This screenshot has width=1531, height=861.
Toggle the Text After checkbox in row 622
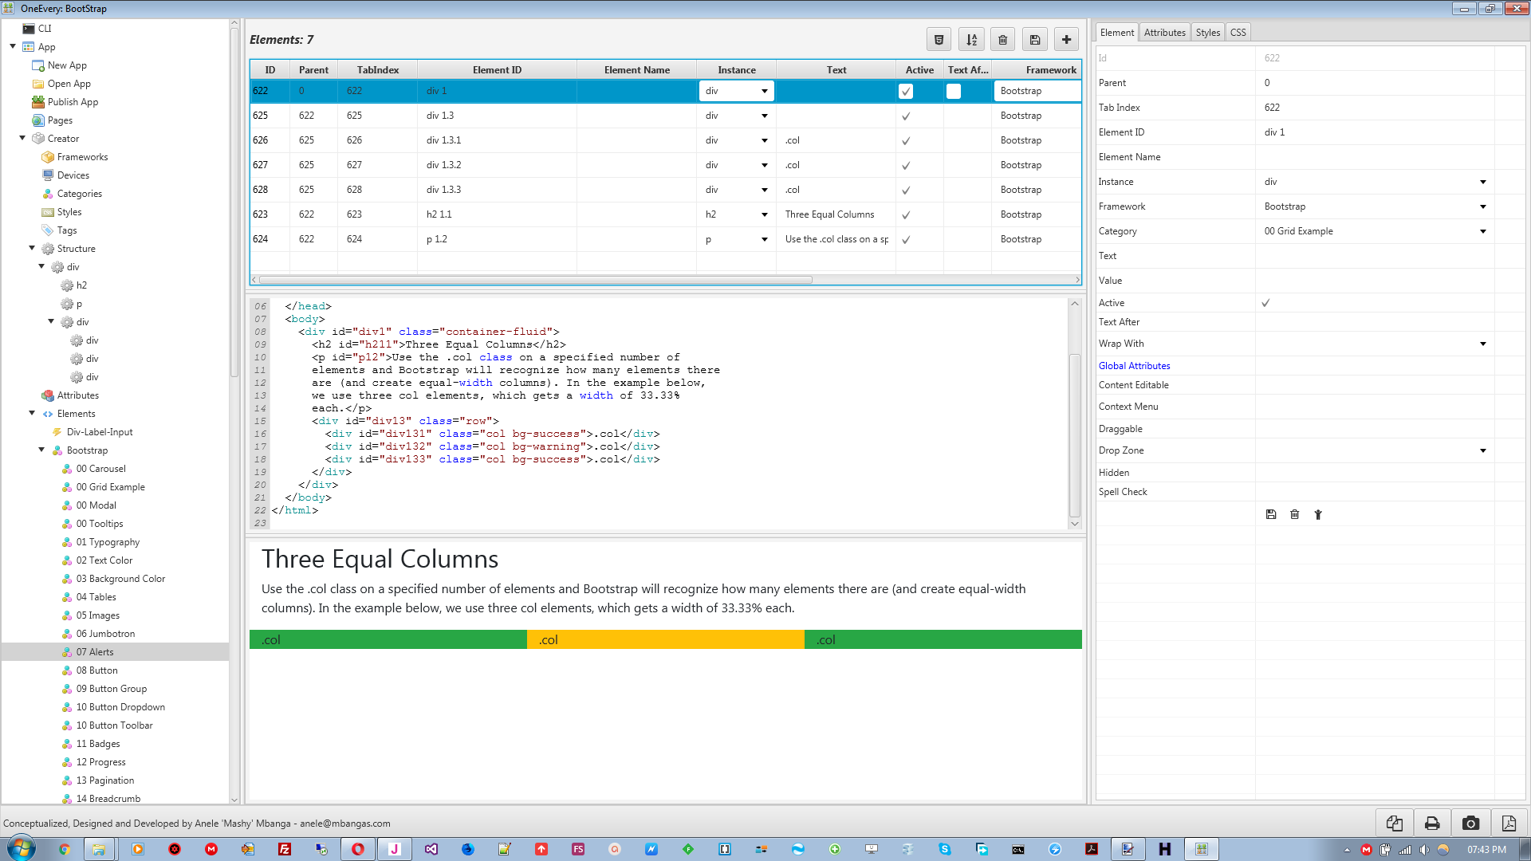pyautogui.click(x=954, y=92)
